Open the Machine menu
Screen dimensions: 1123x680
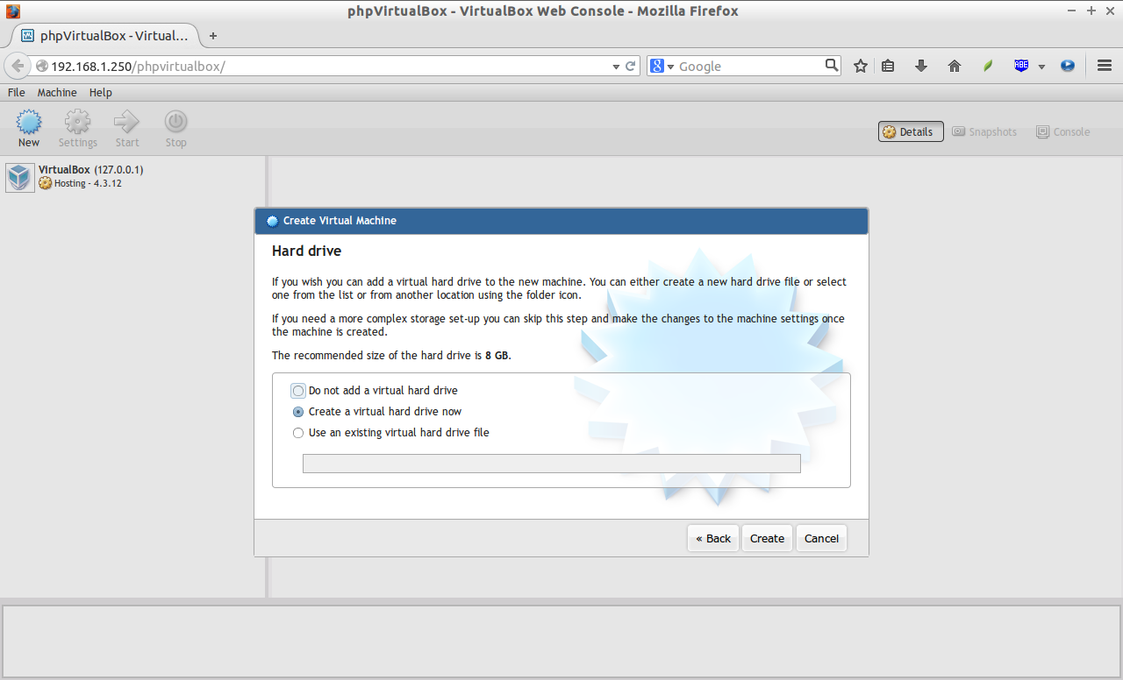[57, 92]
